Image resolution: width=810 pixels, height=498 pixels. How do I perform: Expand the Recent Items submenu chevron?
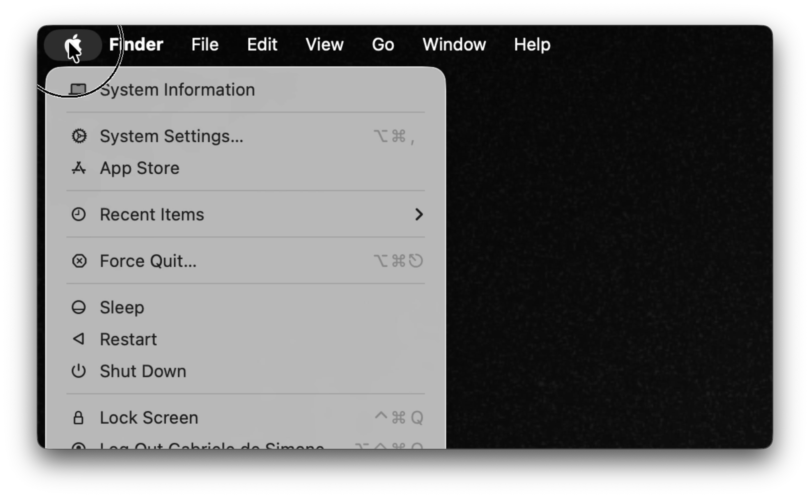pos(419,214)
